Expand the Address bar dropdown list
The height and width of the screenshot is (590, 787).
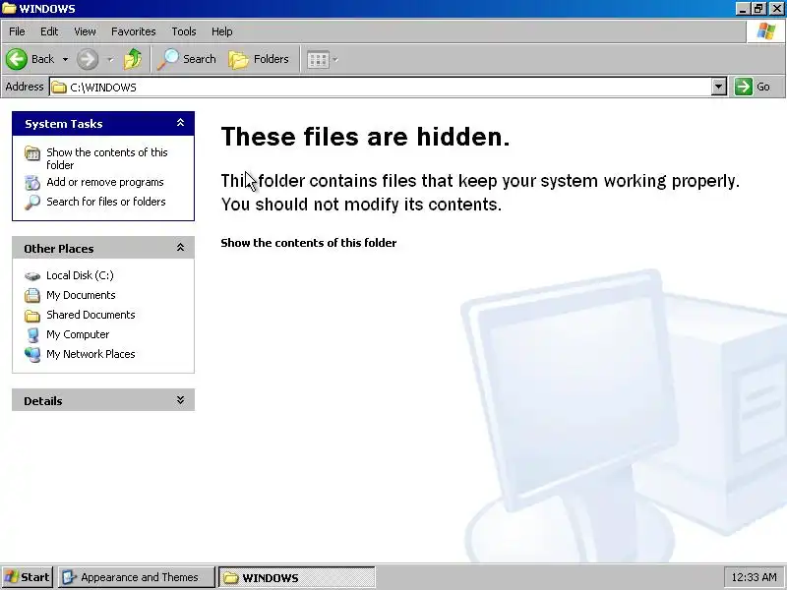(719, 87)
